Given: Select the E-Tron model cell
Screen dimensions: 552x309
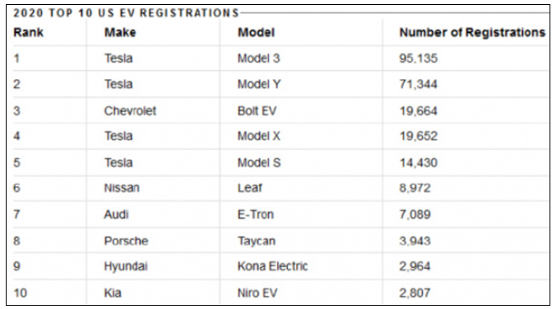Looking at the screenshot, I should click(256, 214).
